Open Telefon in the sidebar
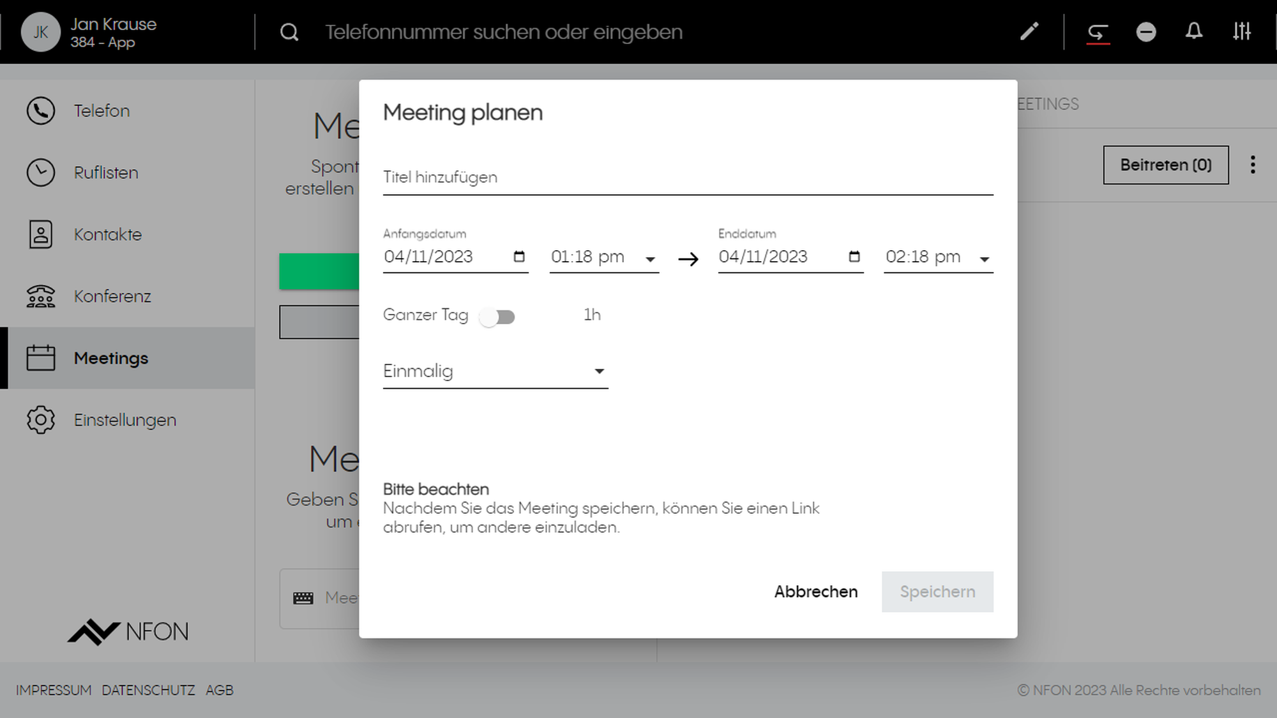1277x718 pixels. click(x=102, y=111)
